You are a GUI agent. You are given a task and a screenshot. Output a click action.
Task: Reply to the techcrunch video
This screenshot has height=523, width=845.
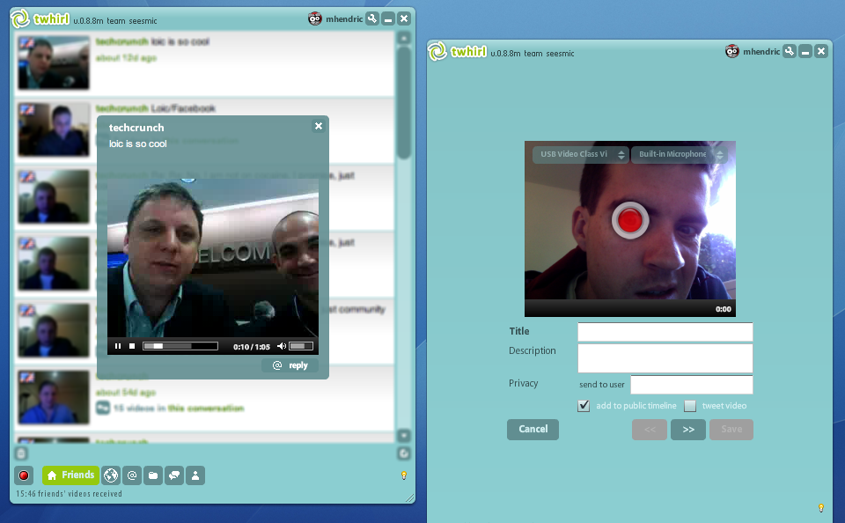pos(290,365)
